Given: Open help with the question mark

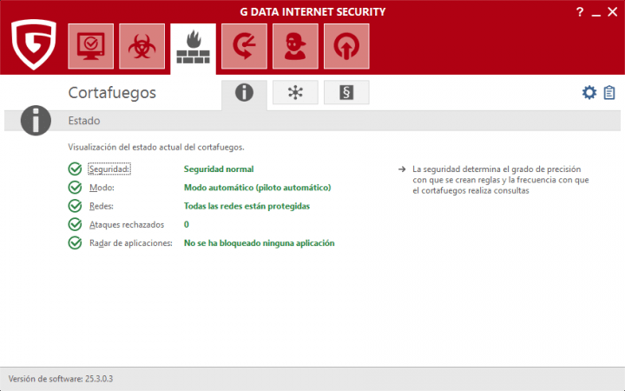Looking at the screenshot, I should (x=580, y=12).
